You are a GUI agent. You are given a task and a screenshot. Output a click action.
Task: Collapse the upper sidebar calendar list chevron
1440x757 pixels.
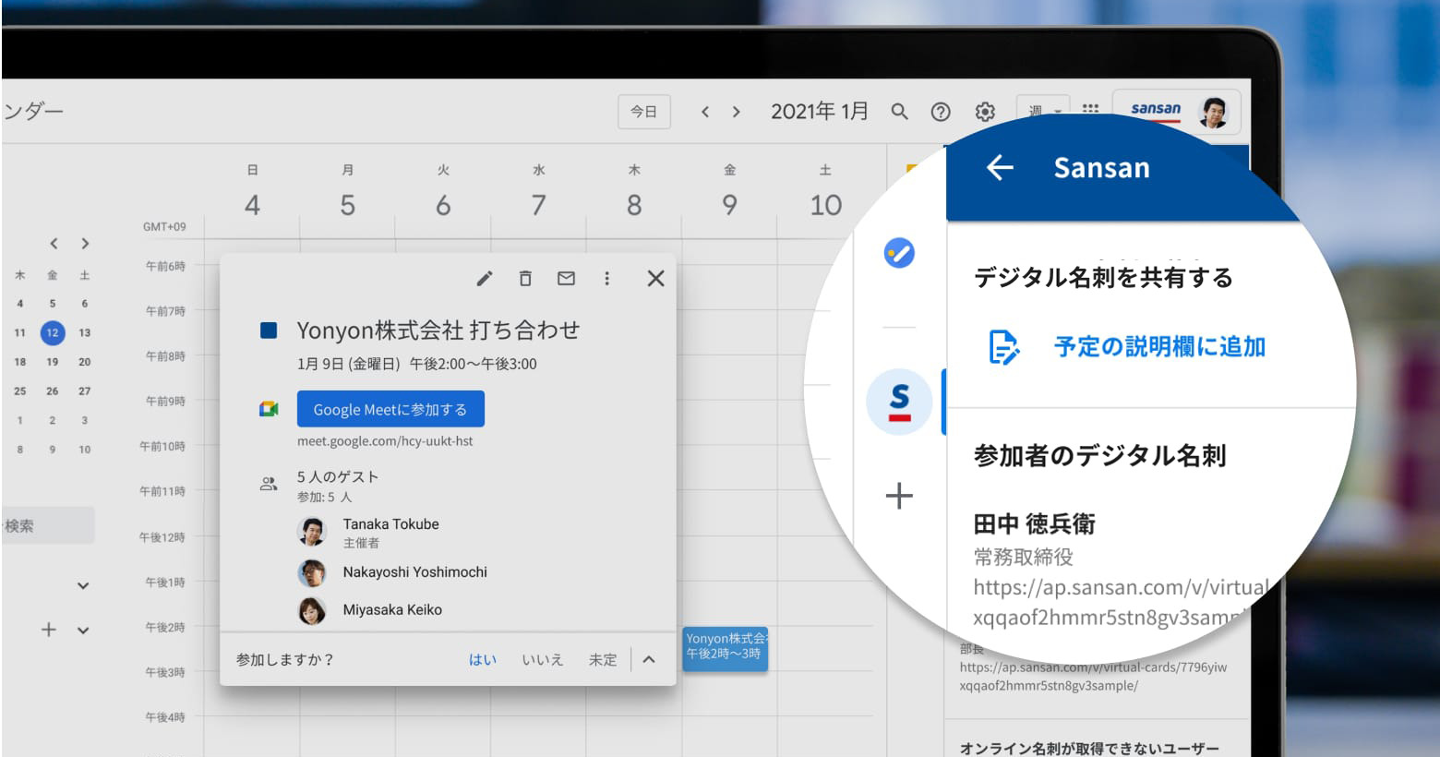point(83,585)
